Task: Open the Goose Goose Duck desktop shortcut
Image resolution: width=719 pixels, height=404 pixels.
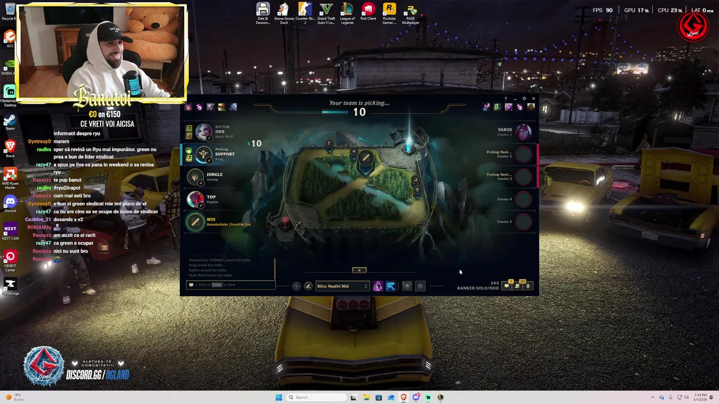Action: click(284, 13)
